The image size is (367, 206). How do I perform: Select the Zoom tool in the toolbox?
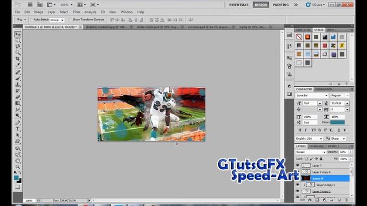point(18,167)
